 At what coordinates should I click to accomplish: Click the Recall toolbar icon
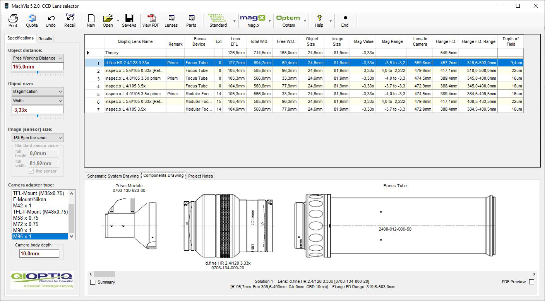point(70,21)
